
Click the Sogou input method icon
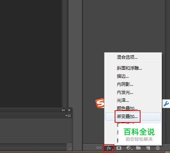click(100, 103)
